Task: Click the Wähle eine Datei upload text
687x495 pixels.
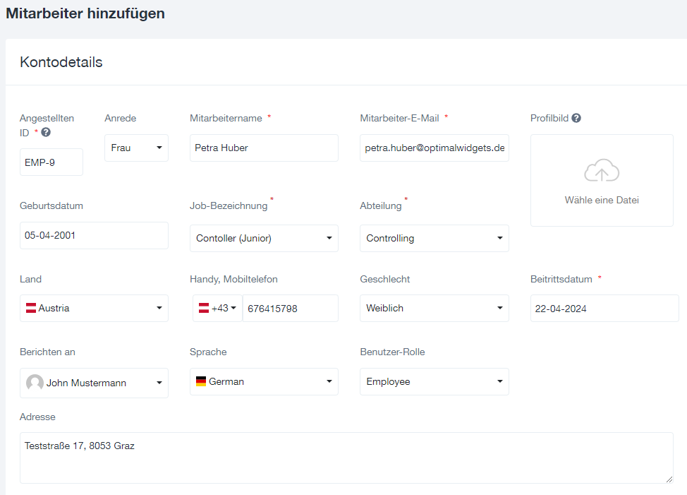Action: pos(602,200)
